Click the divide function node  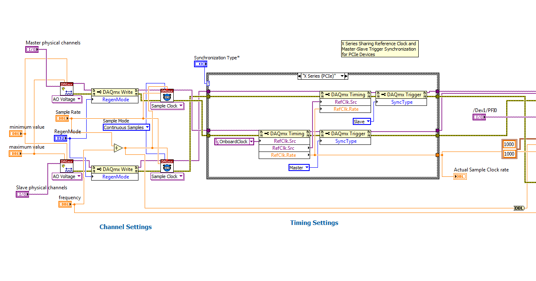[x=118, y=147]
